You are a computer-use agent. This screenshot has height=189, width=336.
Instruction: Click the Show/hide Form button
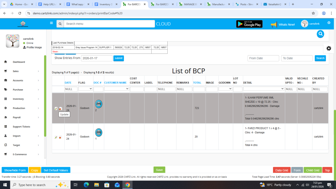coord(15,170)
